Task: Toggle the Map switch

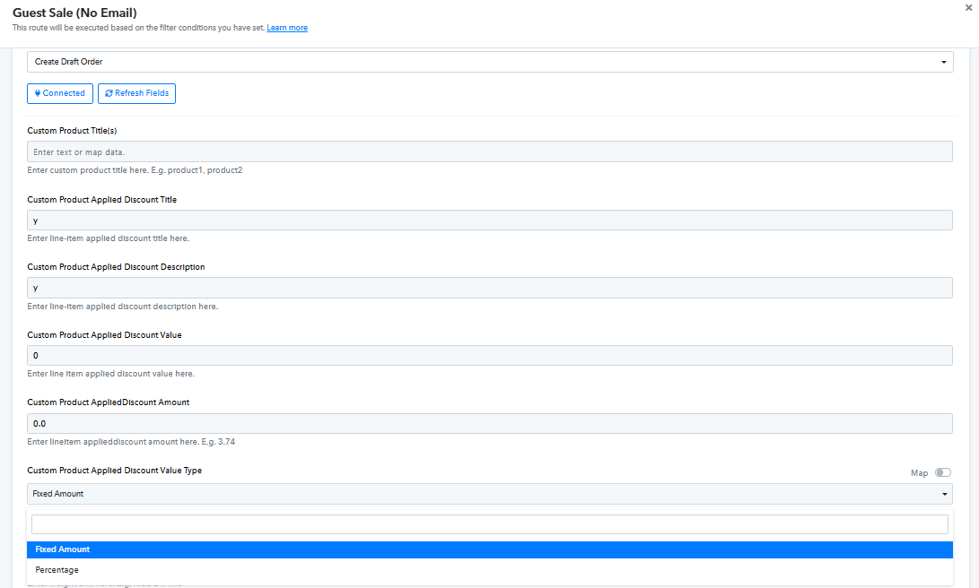Action: 943,472
